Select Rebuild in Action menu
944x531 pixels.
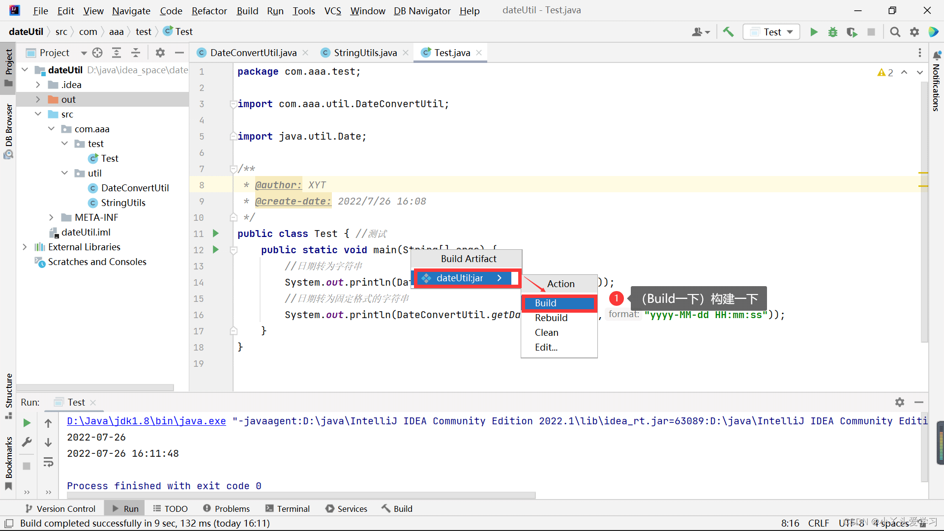click(551, 318)
